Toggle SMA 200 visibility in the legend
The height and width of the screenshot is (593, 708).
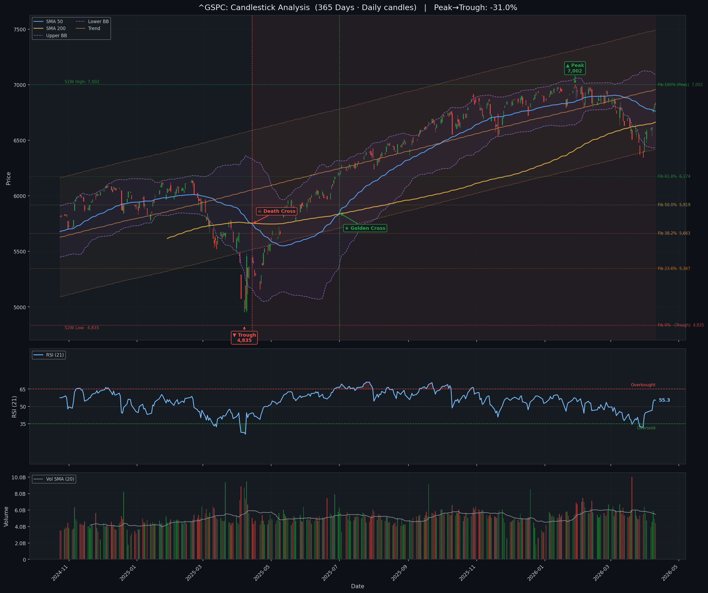click(38, 28)
